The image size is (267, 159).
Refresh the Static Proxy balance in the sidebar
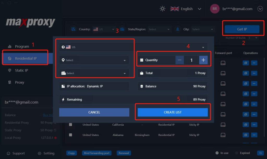(55, 130)
